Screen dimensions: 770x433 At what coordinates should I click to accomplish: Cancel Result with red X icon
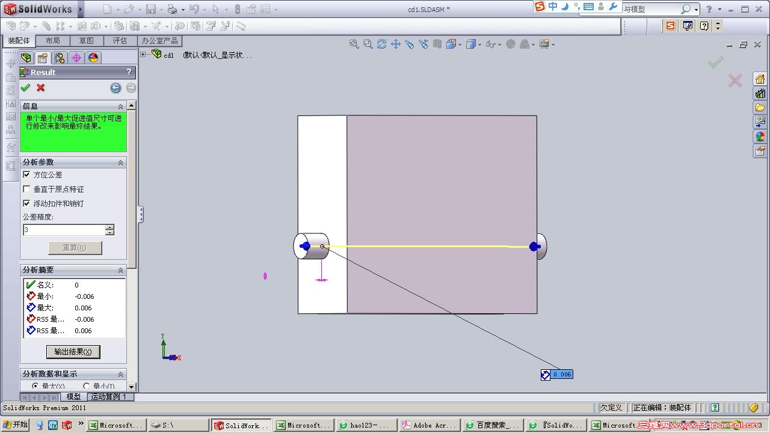tap(41, 88)
